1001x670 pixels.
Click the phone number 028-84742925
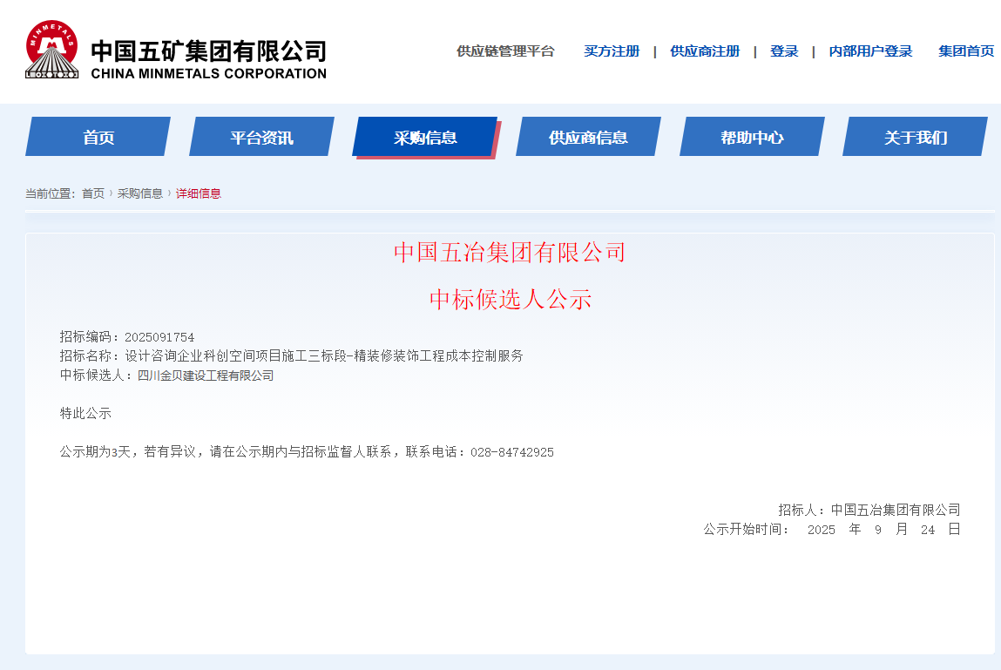click(x=512, y=452)
